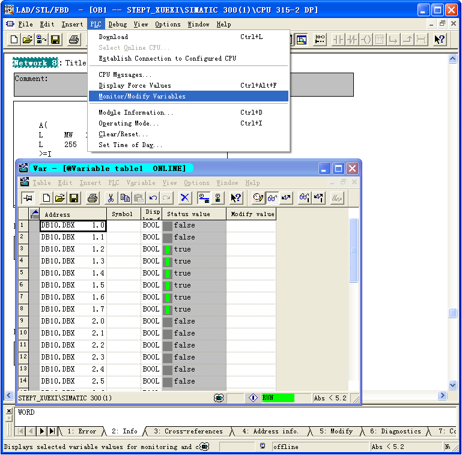Select address cell DB10.DBX 1.0
Image resolution: width=462 pixels, height=455 pixels.
73,226
